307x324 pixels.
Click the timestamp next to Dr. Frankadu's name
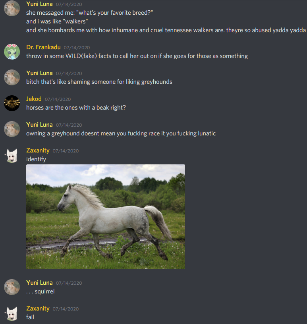click(77, 48)
